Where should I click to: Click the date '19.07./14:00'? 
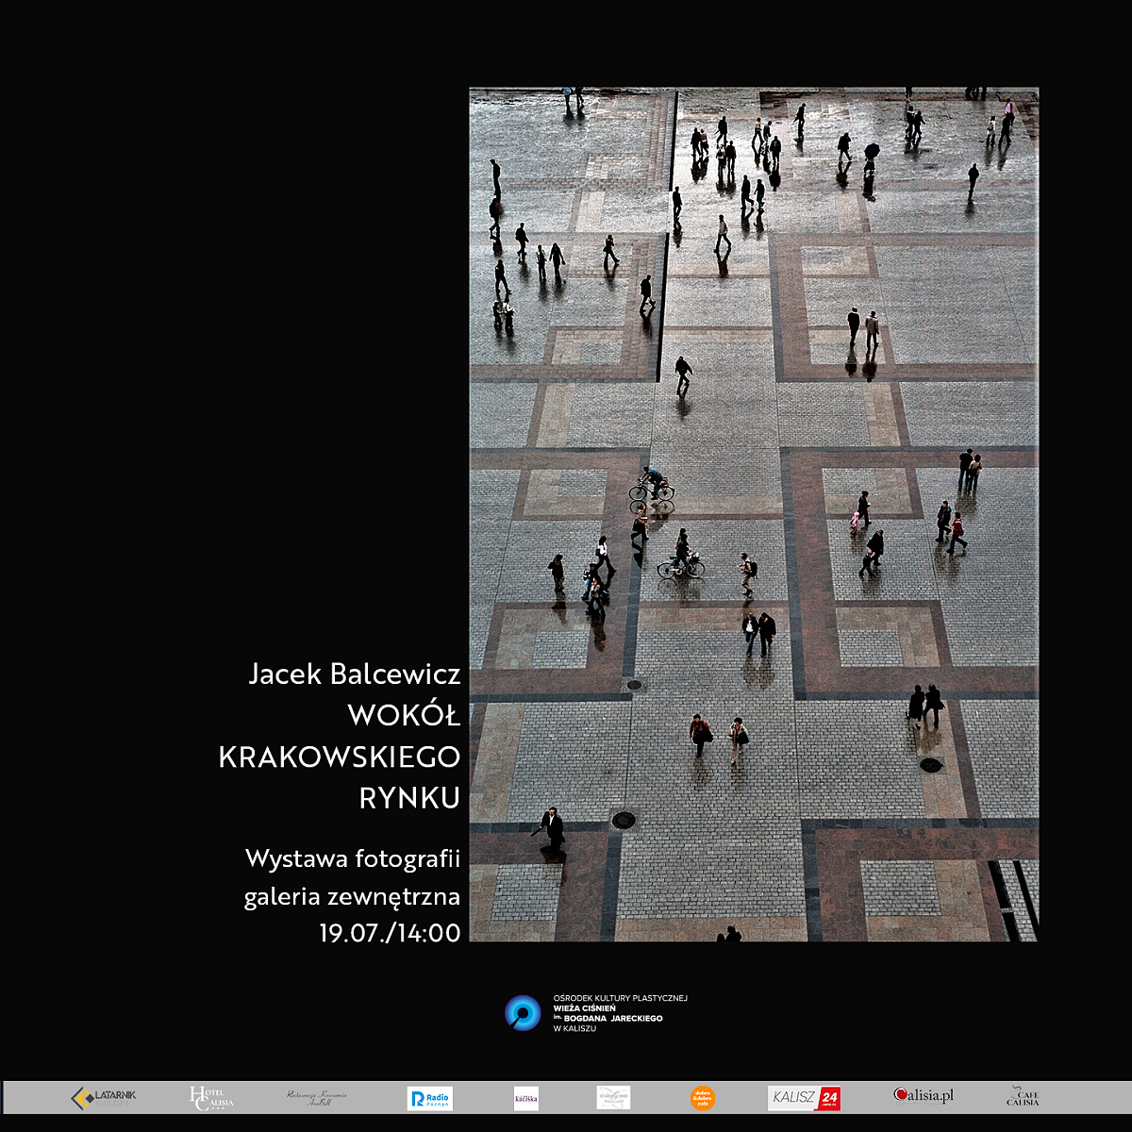pos(390,933)
